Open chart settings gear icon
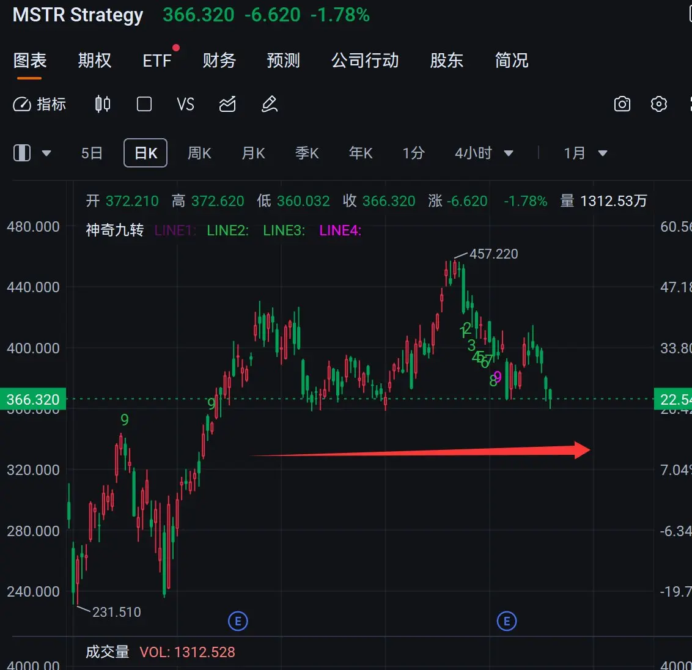The height and width of the screenshot is (670, 692). pos(658,104)
